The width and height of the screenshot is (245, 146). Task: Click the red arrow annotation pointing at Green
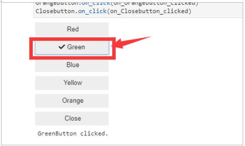(x=131, y=42)
